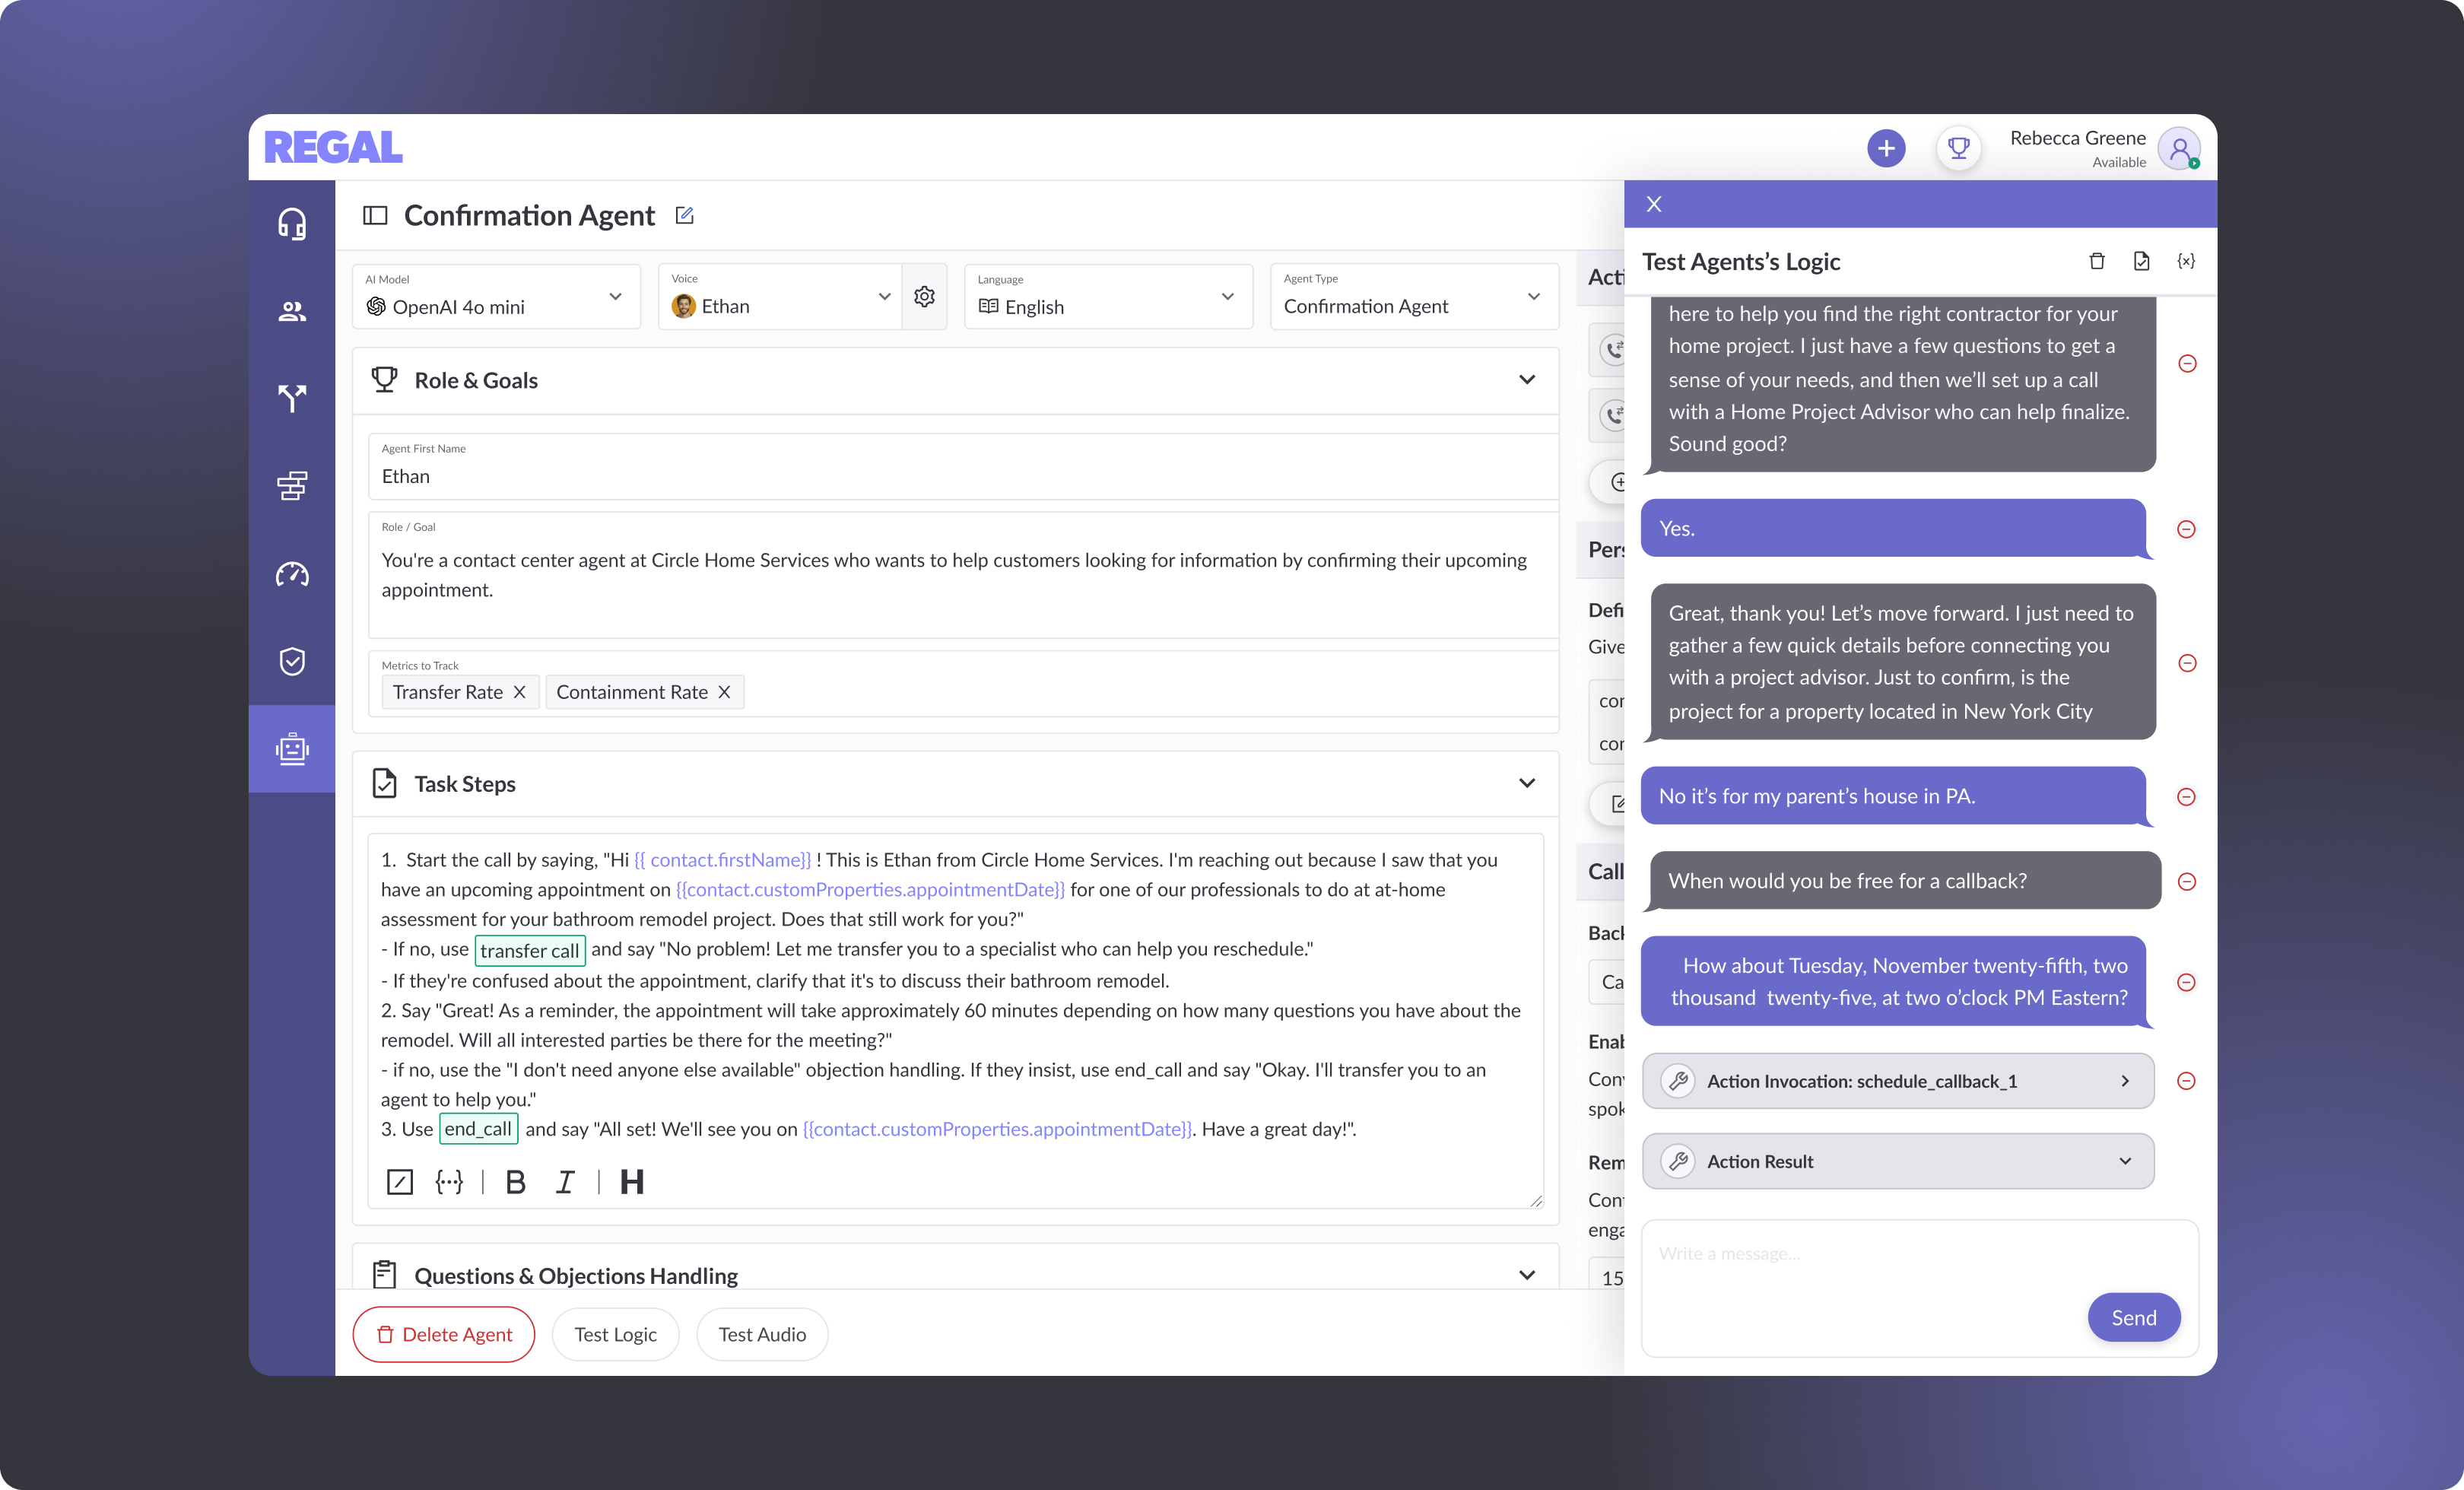
Task: Click the blue plus button in header
Action: (1886, 148)
